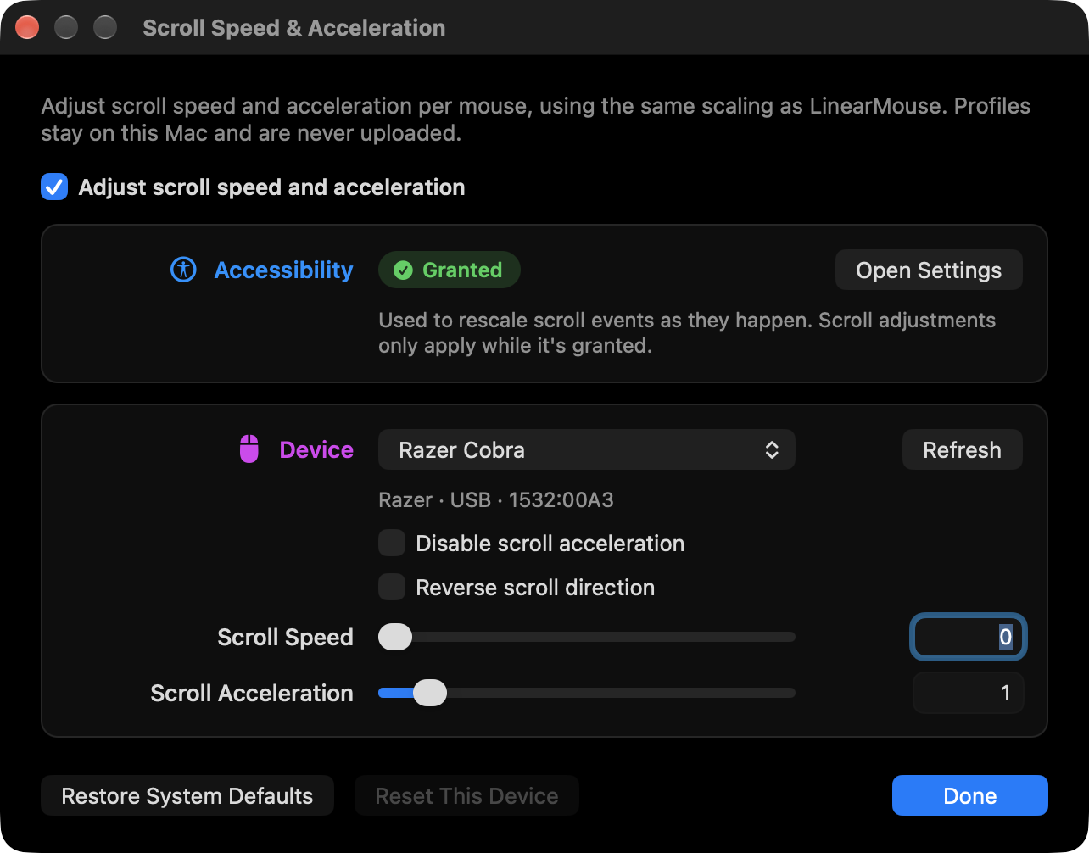Focus the Scroll Speed value field
1089x853 pixels.
point(968,637)
